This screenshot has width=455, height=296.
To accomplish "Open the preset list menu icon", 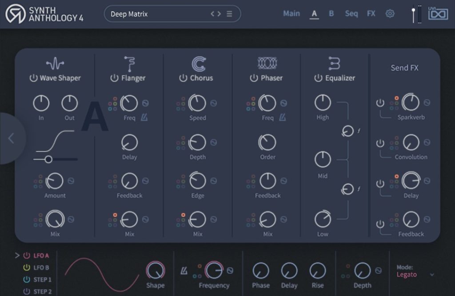I will (229, 14).
